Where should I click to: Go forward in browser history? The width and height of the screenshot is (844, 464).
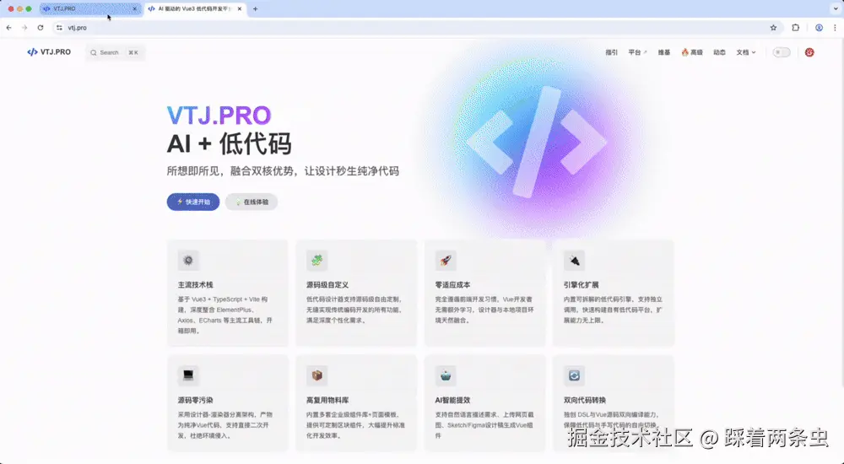coord(24,28)
